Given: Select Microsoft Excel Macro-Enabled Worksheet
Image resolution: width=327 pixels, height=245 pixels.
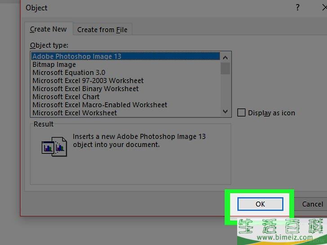Looking at the screenshot, I should 100,105.
